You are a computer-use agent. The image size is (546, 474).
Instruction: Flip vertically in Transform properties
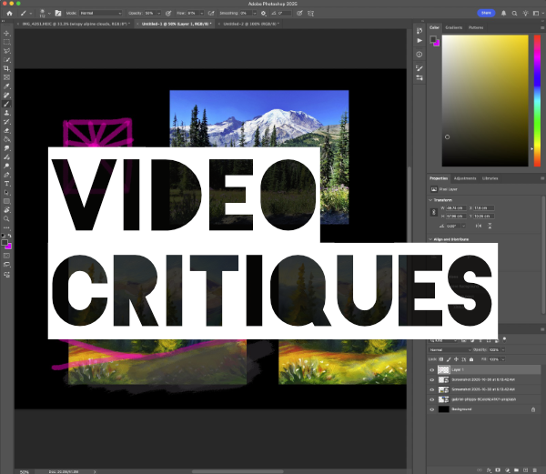tap(490, 226)
